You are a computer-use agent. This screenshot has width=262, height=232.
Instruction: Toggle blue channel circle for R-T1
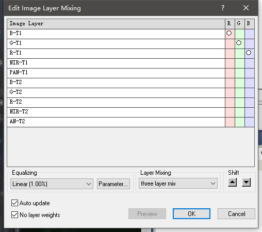coord(249,53)
